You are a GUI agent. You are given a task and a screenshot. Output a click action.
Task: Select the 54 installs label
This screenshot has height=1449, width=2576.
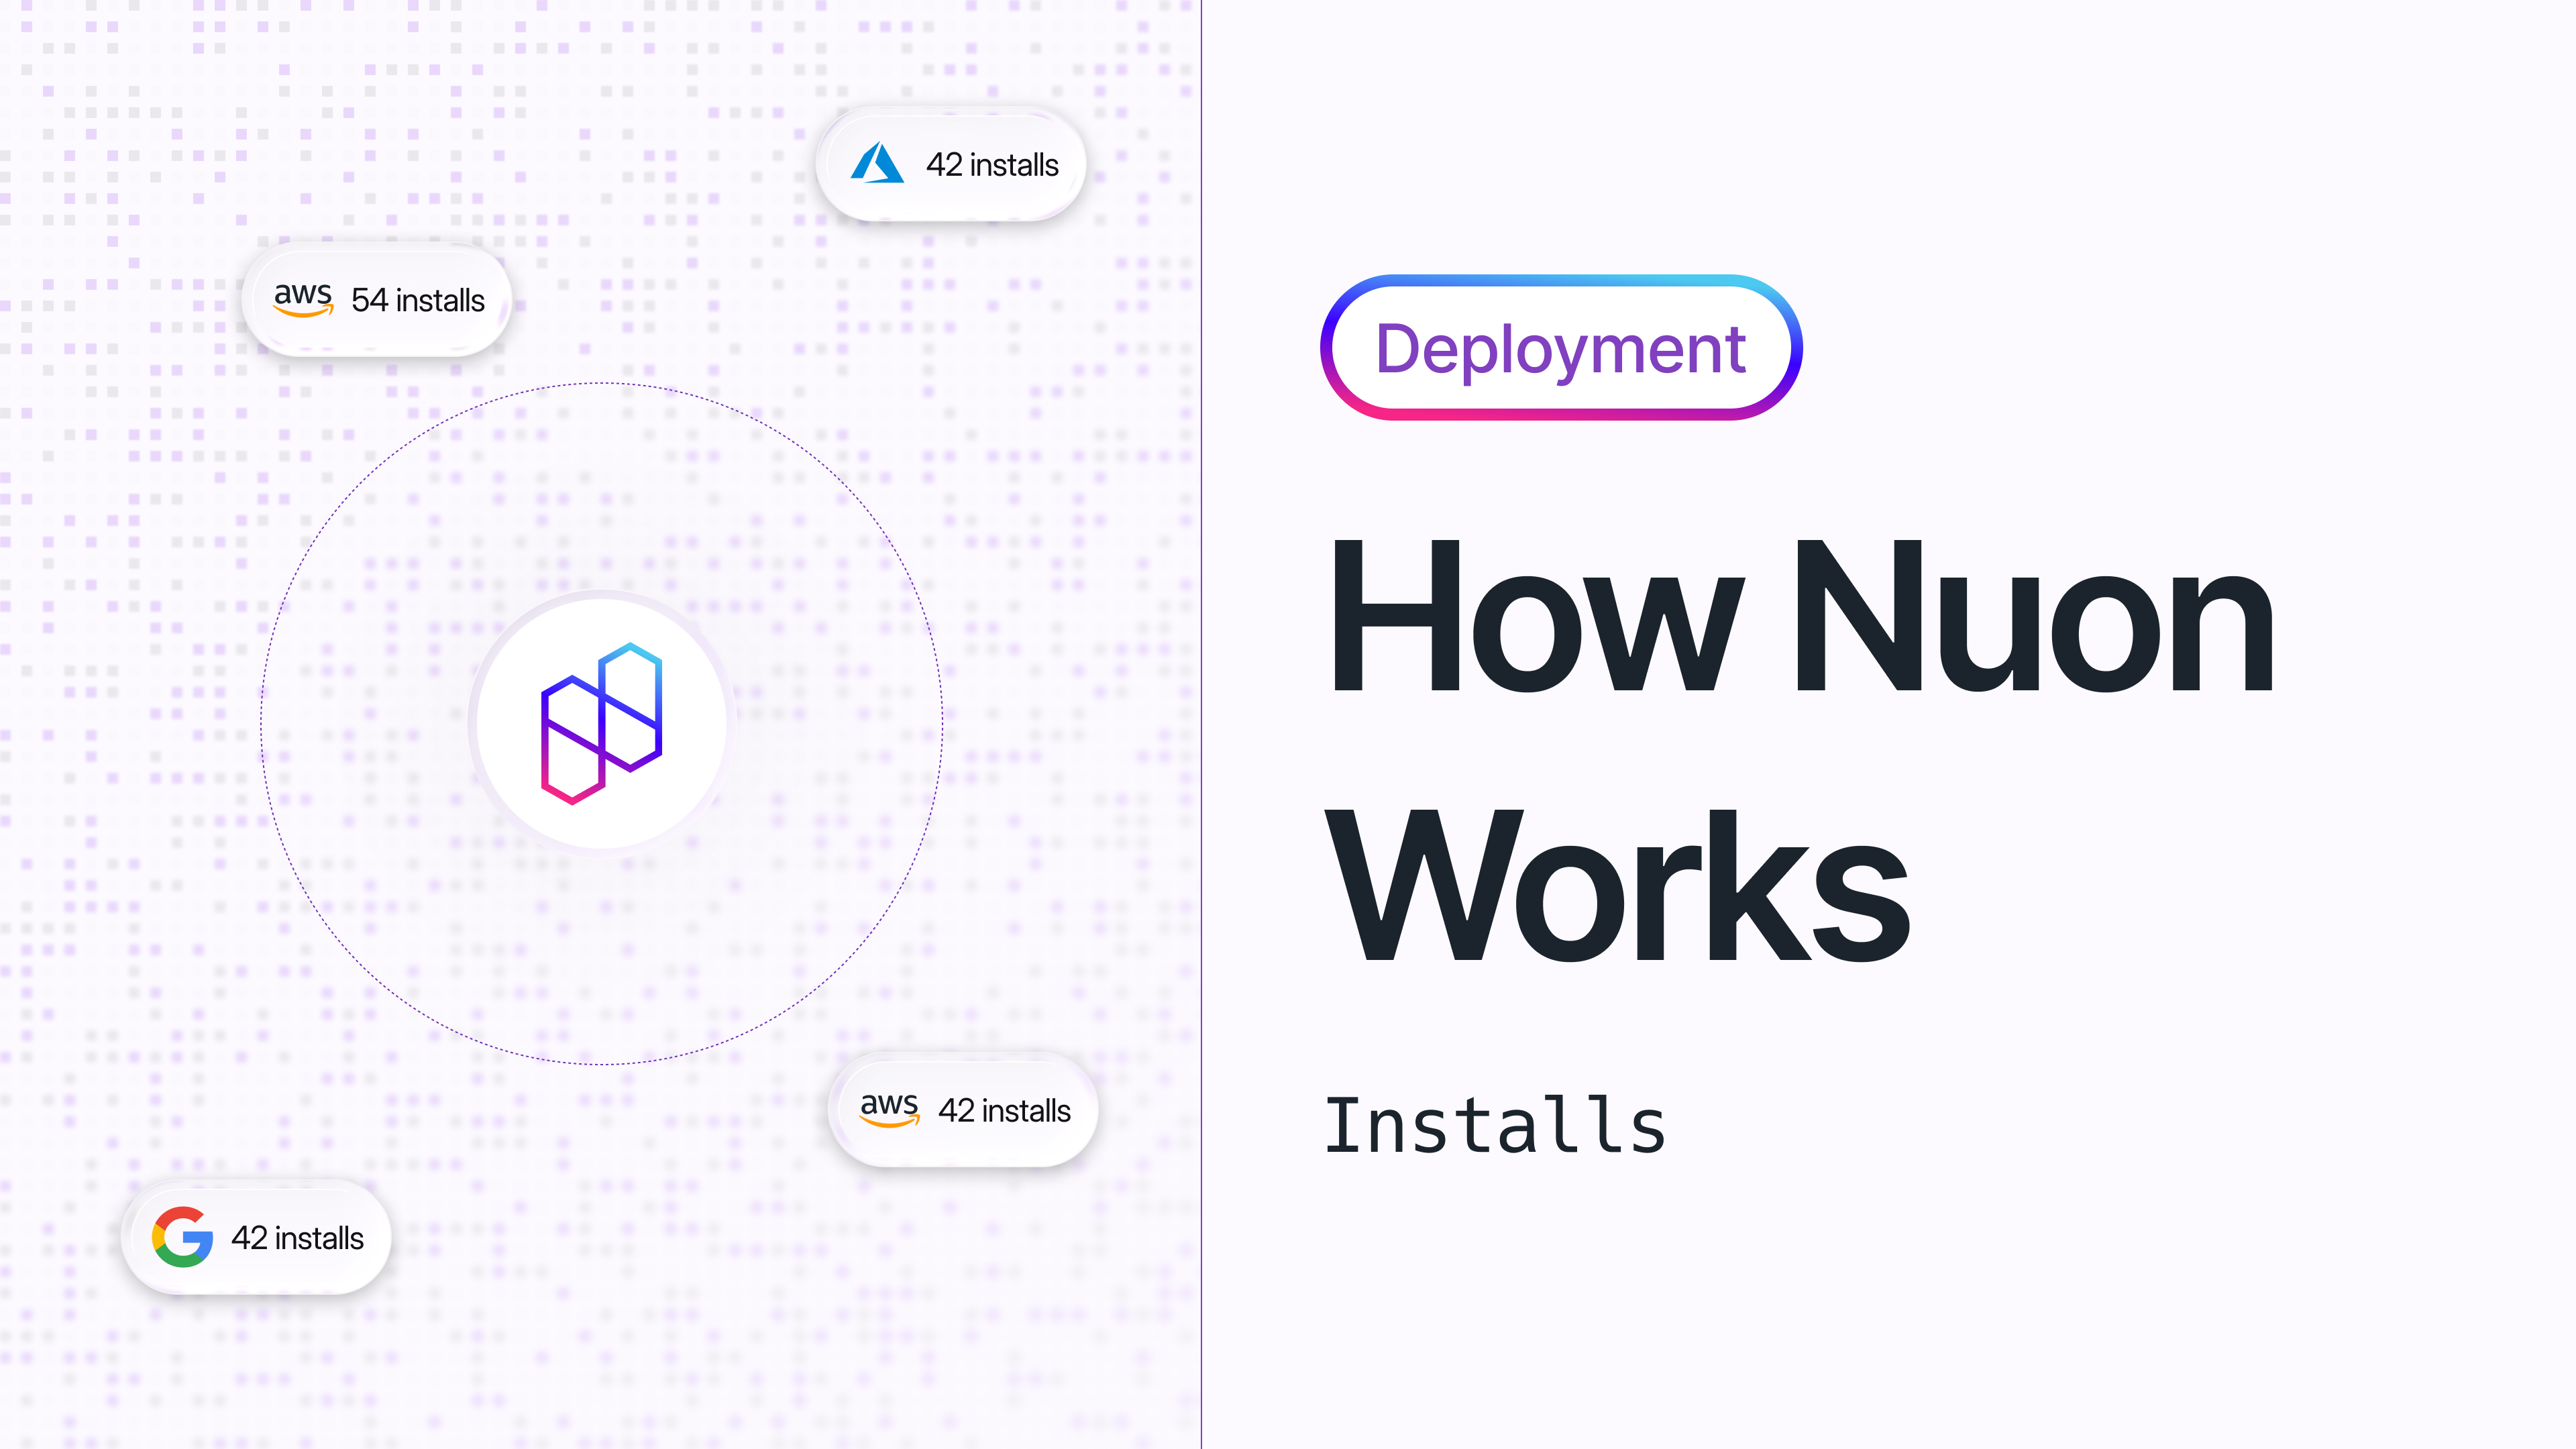point(418,300)
